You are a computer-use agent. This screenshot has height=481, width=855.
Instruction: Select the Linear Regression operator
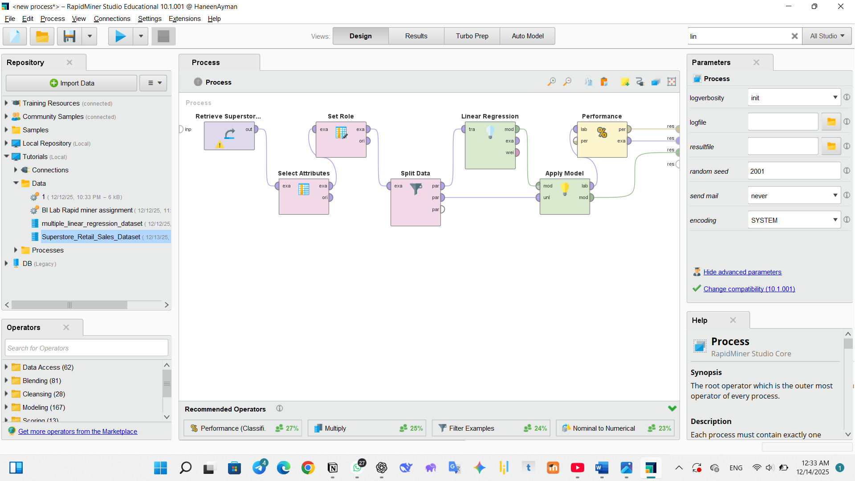[x=490, y=145]
